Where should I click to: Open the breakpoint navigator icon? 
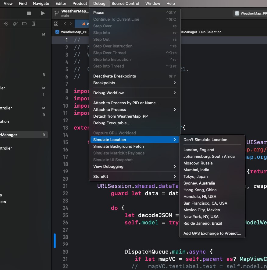tap(24, 24)
